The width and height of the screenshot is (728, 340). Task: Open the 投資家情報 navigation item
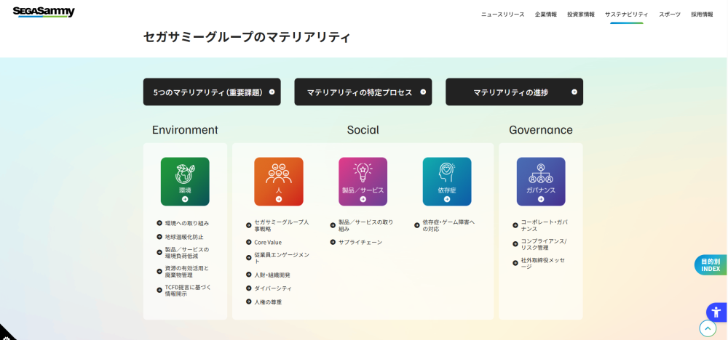(x=580, y=15)
